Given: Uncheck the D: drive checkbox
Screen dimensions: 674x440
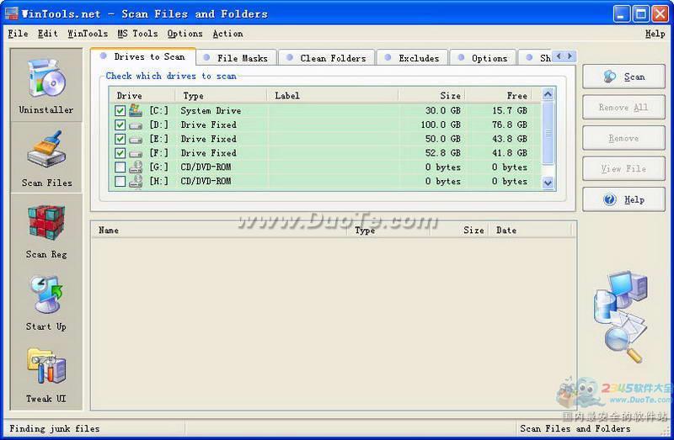Looking at the screenshot, I should click(x=120, y=125).
